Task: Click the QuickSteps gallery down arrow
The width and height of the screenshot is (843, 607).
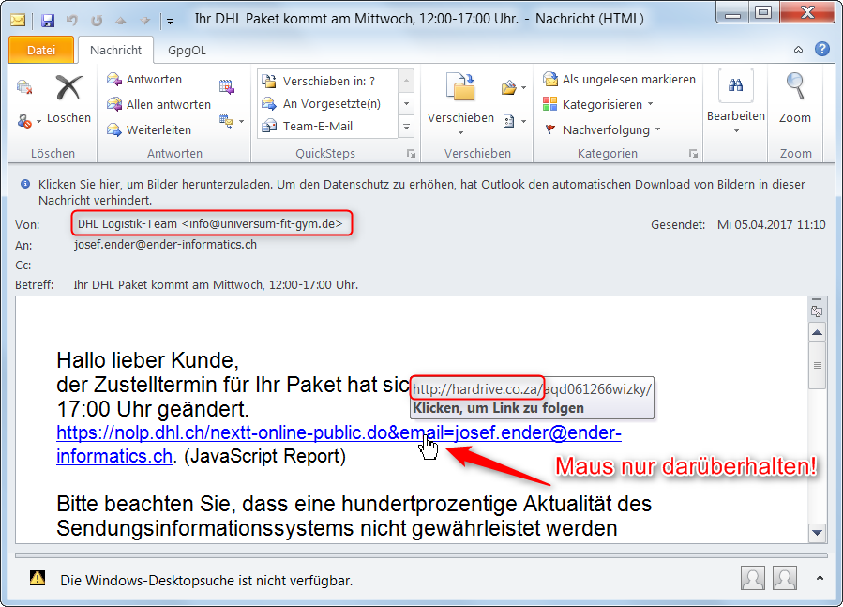Action: pyautogui.click(x=406, y=103)
